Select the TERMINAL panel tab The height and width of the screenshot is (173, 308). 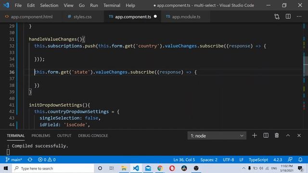pos(16,136)
